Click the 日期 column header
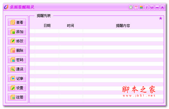169x109 pixels. pos(47,26)
